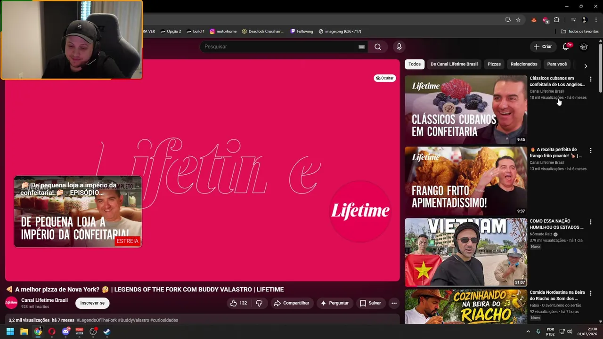Open more actions ellipsis below video
This screenshot has height=339, width=603.
tap(394, 303)
